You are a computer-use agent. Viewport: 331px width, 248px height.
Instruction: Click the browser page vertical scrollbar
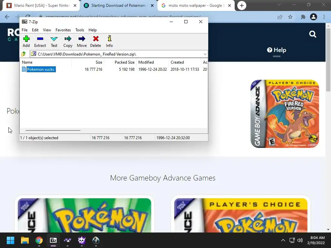coord(328,60)
